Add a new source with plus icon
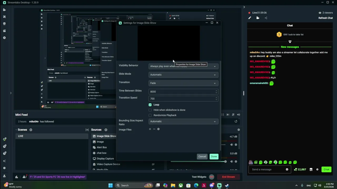The width and height of the screenshot is (337, 189). click(x=106, y=130)
